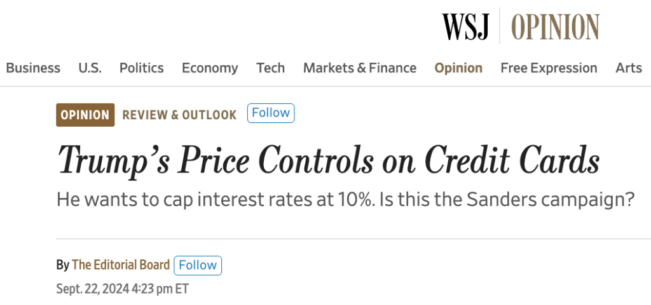This screenshot has width=651, height=305.
Task: Go to the U.S. section
Action: 90,68
